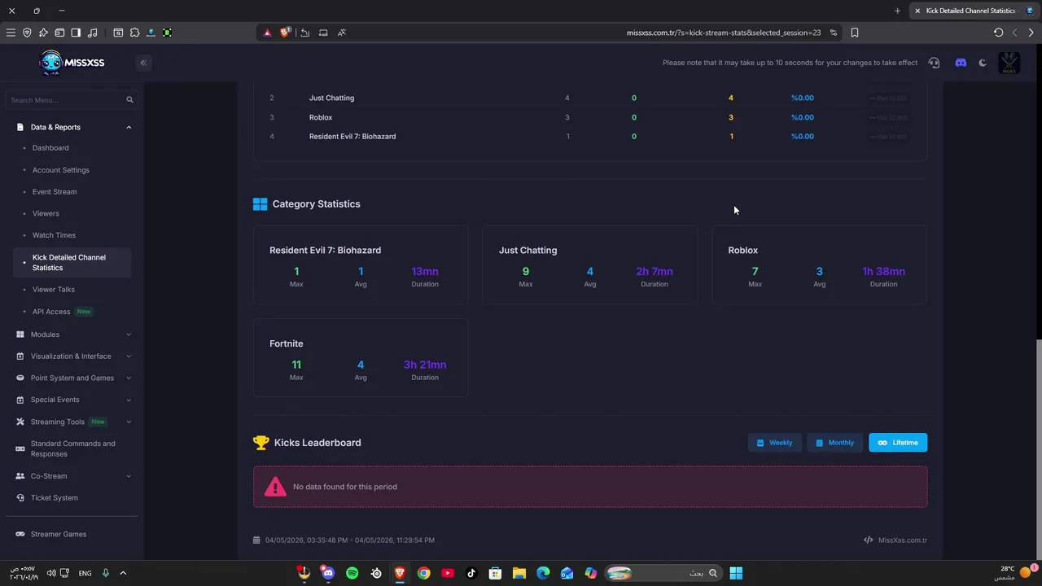Open API Access in sidebar
The image size is (1042, 586).
point(51,312)
